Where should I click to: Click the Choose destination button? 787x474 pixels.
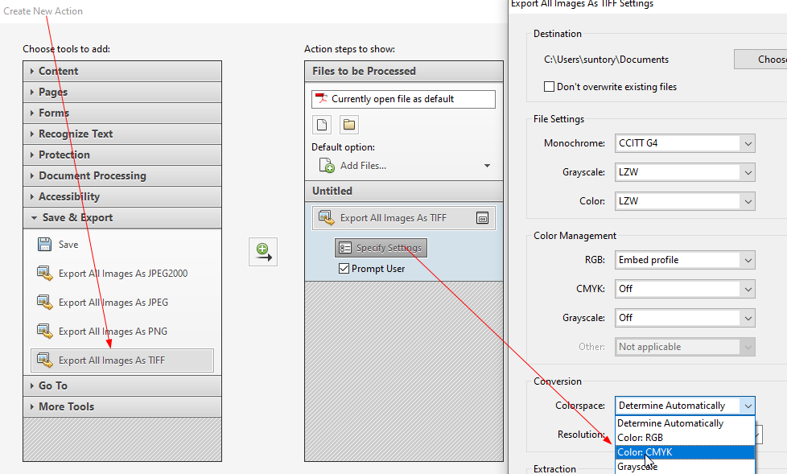pos(760,60)
